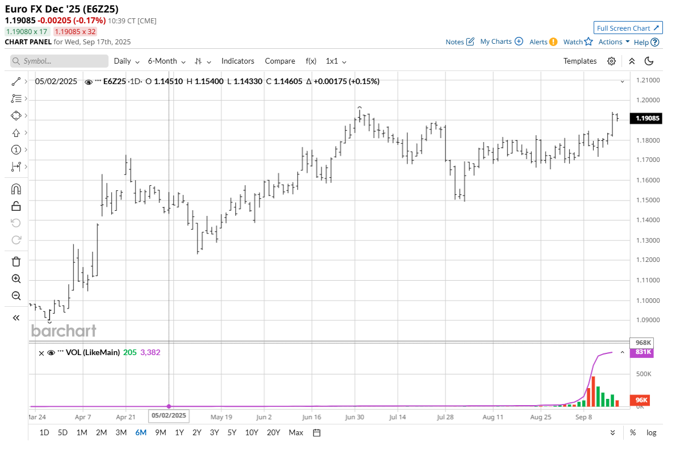680x450 pixels.
Task: Open the numbered annotation tool
Action: (x=16, y=149)
